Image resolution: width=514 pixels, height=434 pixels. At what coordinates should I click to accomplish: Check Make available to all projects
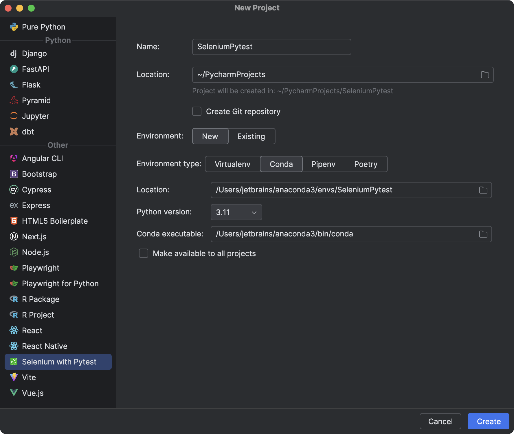(143, 253)
